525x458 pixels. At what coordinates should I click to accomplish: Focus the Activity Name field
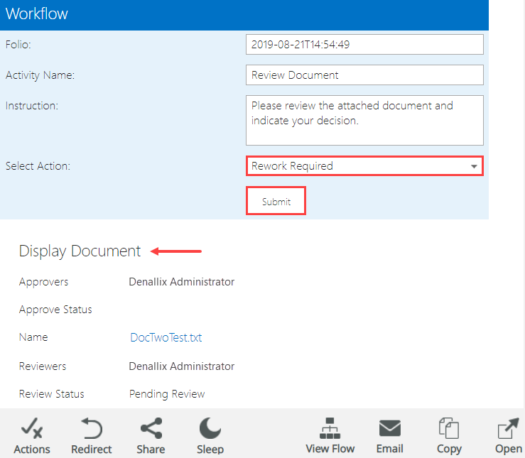click(364, 75)
